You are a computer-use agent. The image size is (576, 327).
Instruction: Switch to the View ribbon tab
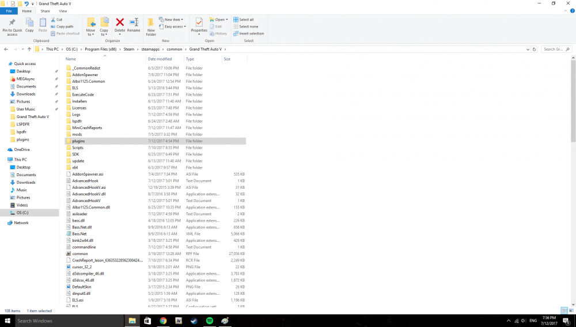63,11
